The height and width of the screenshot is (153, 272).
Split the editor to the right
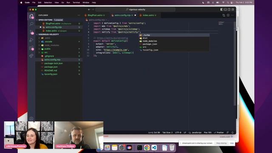pyautogui.click(x=228, y=15)
